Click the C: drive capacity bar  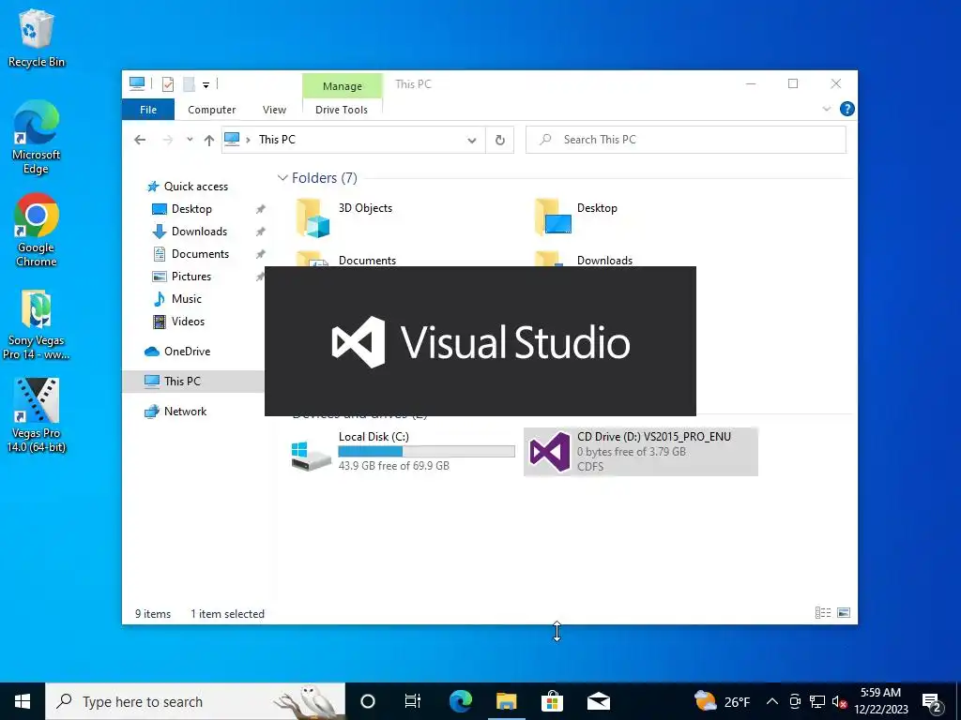(x=427, y=452)
